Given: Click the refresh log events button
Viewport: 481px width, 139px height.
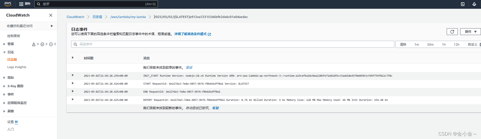Looking at the screenshot, I should click(452, 32).
